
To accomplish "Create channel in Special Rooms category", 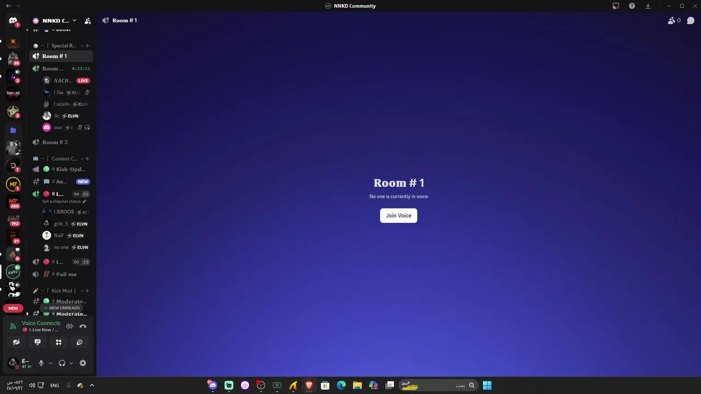I will [87, 45].
